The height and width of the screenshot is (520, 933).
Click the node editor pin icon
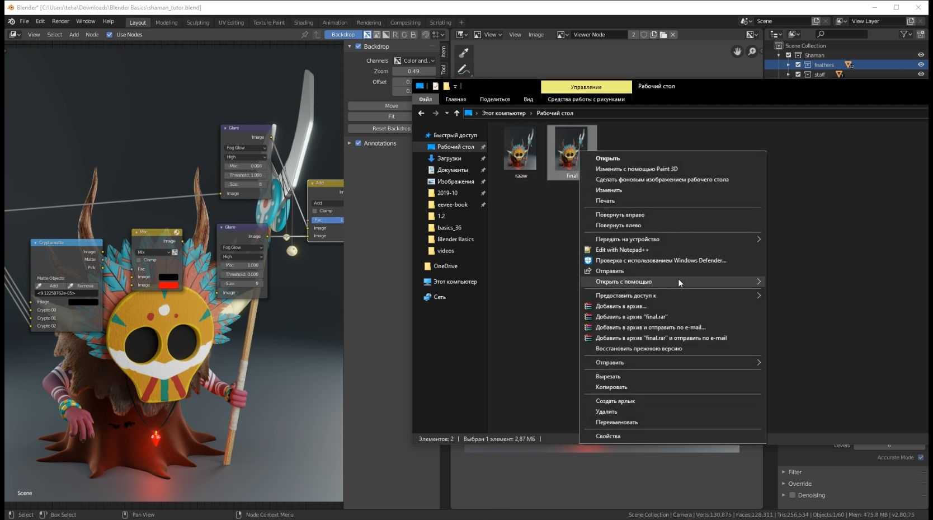pos(305,35)
